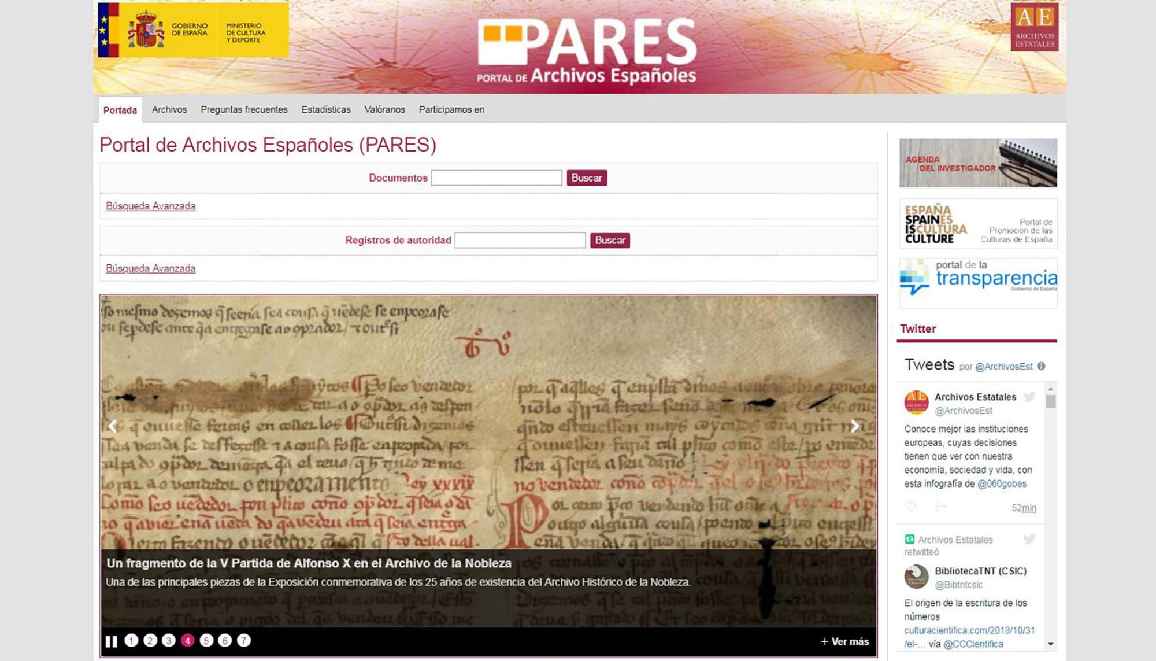Select carousel slide 7 dot
Viewport: 1156px width, 661px height.
[243, 641]
